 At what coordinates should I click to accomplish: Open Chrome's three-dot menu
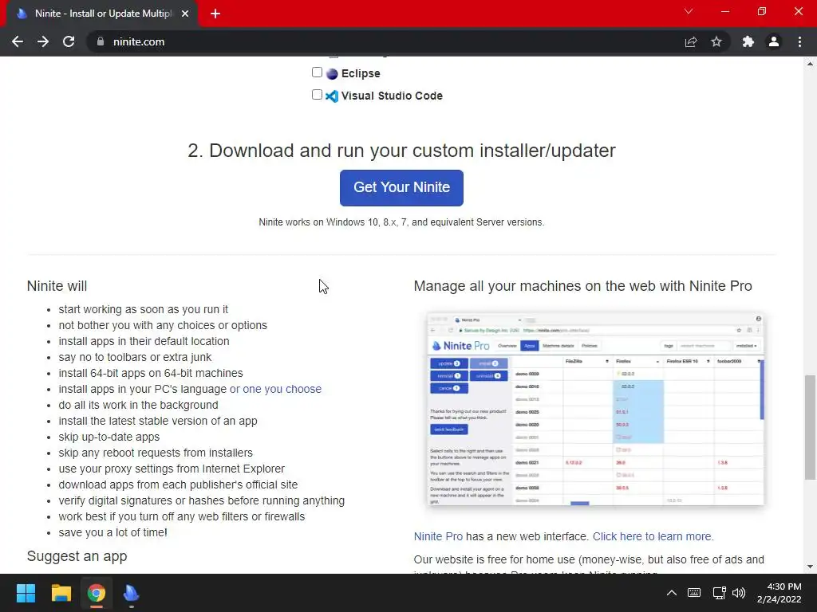click(799, 41)
